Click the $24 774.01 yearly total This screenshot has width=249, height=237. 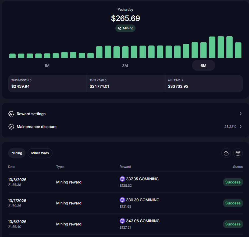click(x=99, y=86)
